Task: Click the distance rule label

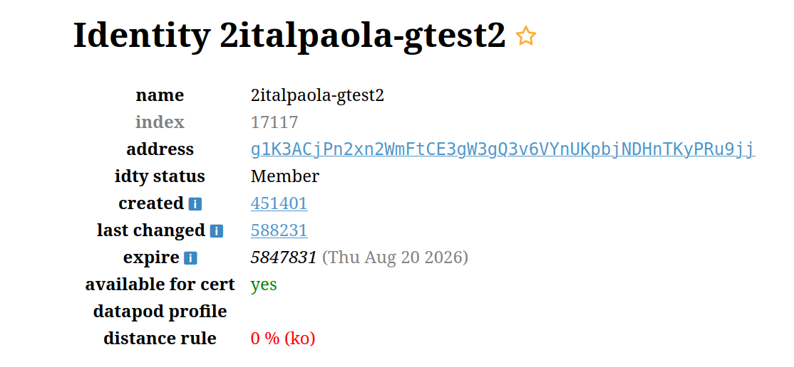Action: click(x=160, y=339)
